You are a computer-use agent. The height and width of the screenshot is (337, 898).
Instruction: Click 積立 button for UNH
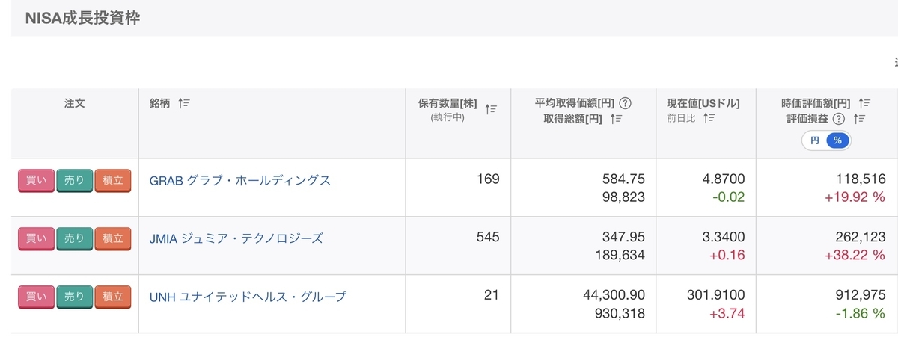(x=113, y=297)
